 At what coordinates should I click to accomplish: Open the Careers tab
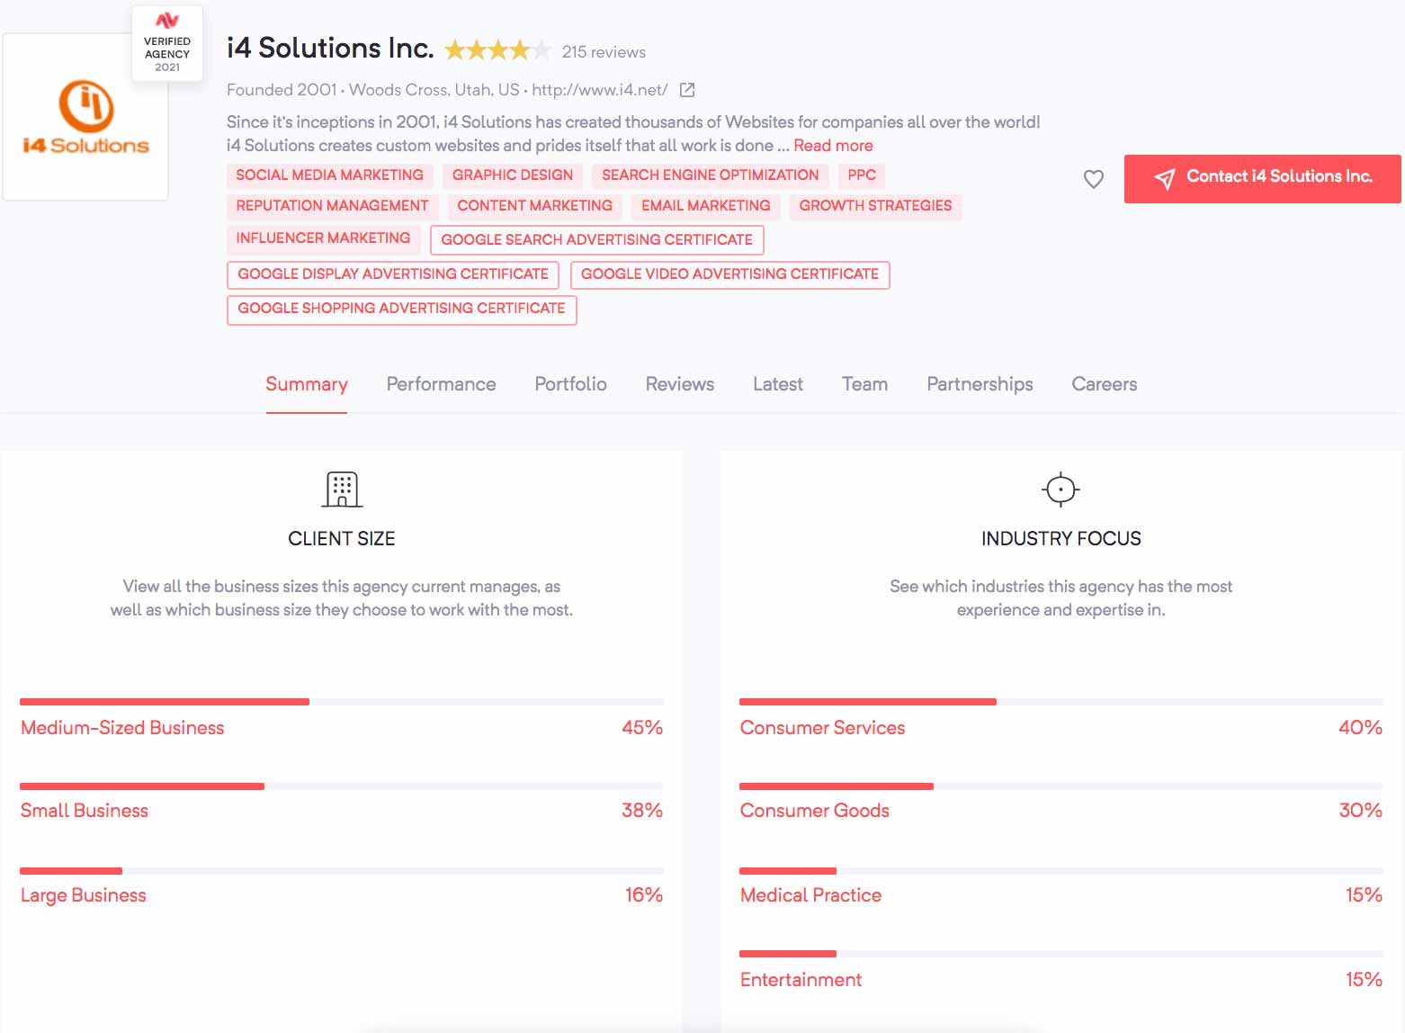[1104, 384]
